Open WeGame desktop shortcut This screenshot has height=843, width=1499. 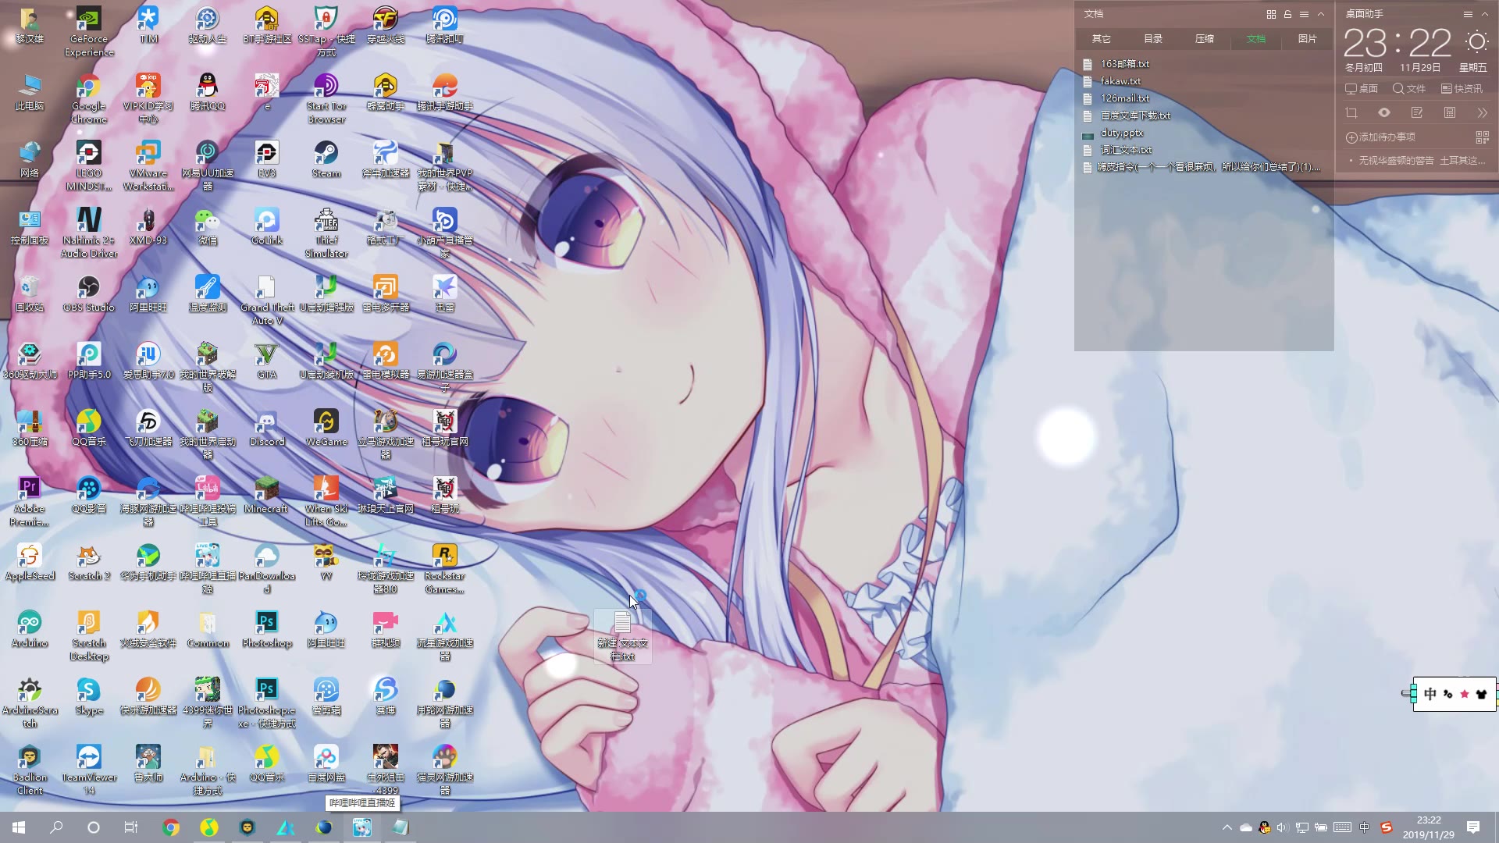pyautogui.click(x=326, y=428)
